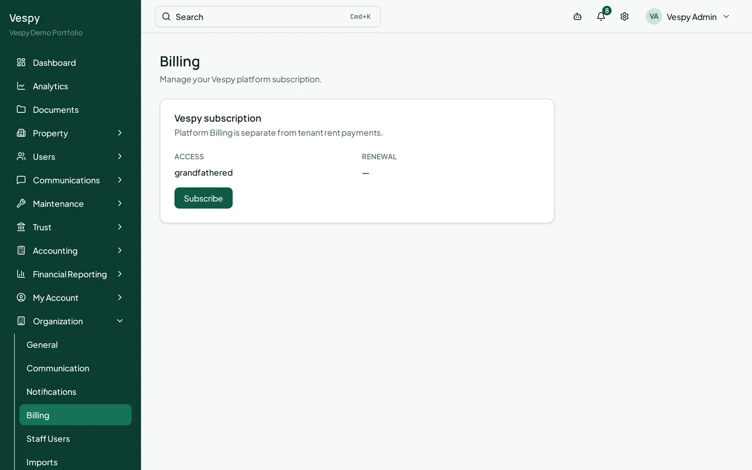Click the VA avatar circle
Image resolution: width=752 pixels, height=470 pixels.
654,16
